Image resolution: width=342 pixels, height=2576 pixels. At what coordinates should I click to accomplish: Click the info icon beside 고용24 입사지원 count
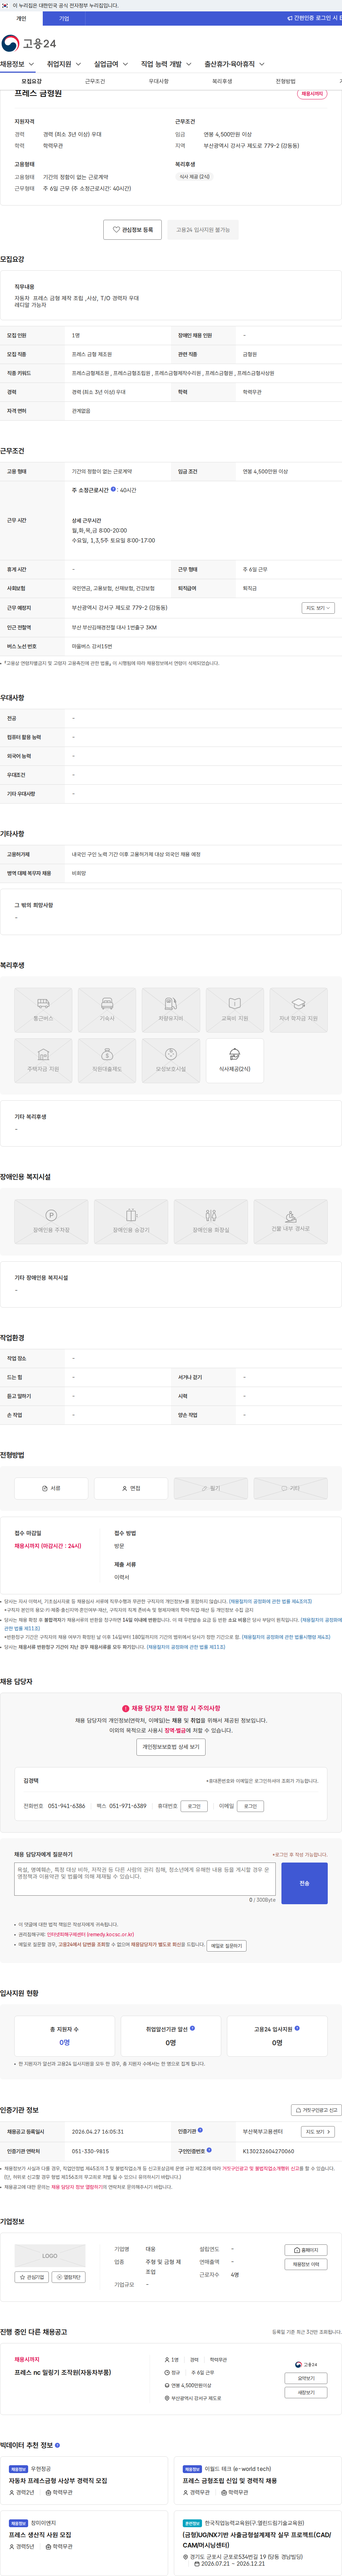pyautogui.click(x=298, y=2028)
